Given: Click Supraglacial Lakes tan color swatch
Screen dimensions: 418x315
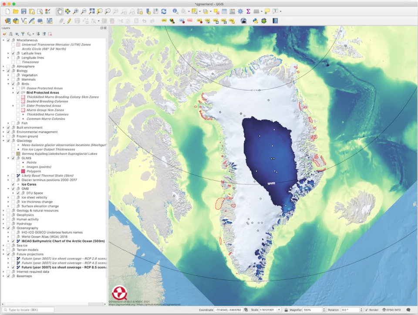Looking at the screenshot, I should 18,154.
